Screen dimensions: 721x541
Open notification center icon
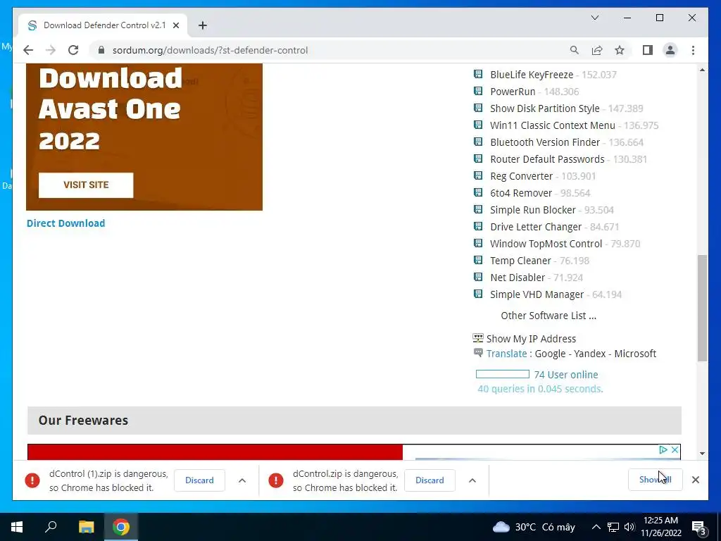699,528
